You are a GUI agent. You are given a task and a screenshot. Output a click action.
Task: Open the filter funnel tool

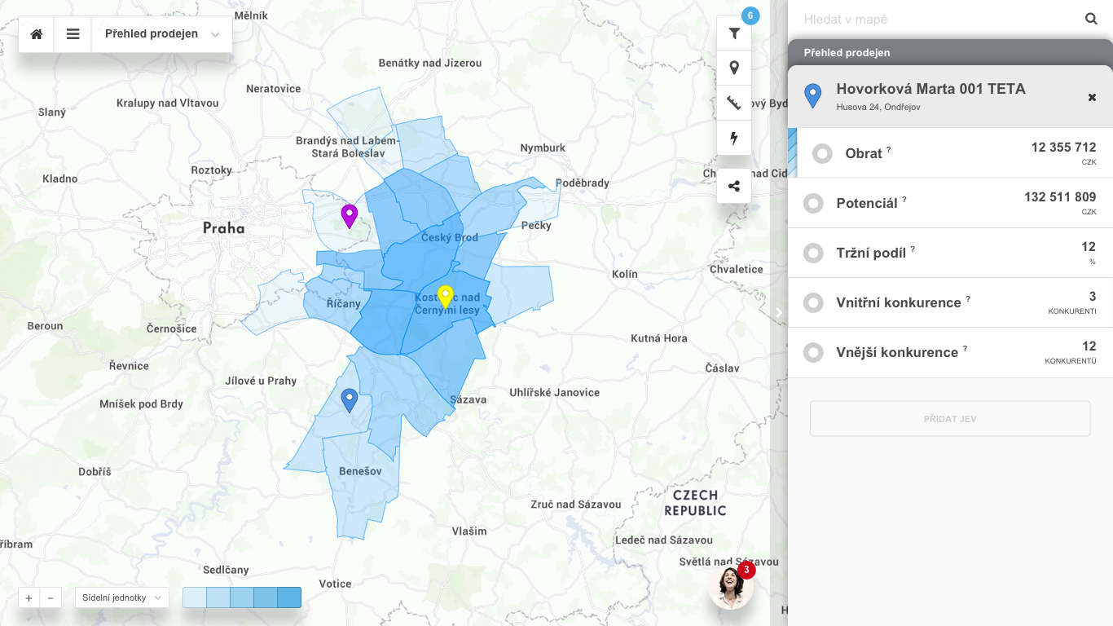(x=734, y=33)
